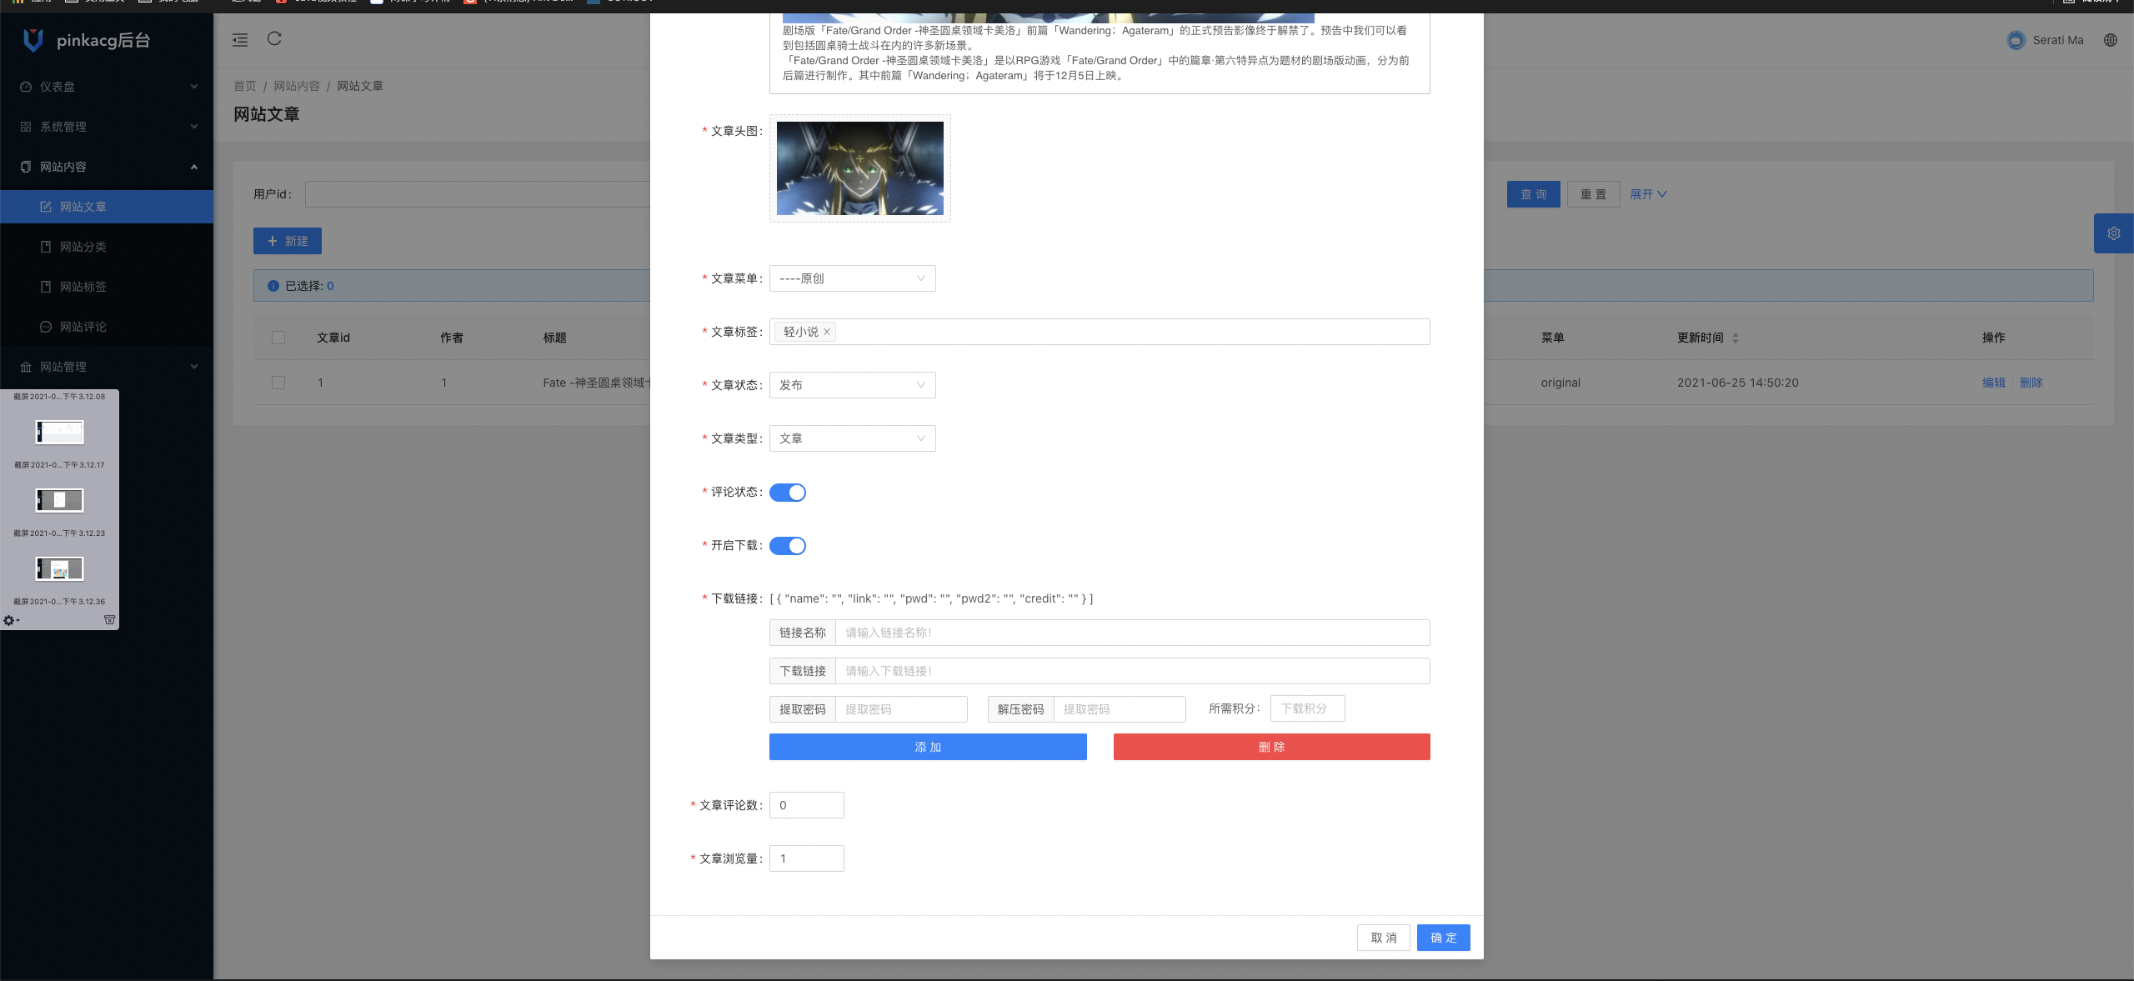Image resolution: width=2134 pixels, height=981 pixels.
Task: Click the 链接名称 input field
Action: click(1131, 633)
